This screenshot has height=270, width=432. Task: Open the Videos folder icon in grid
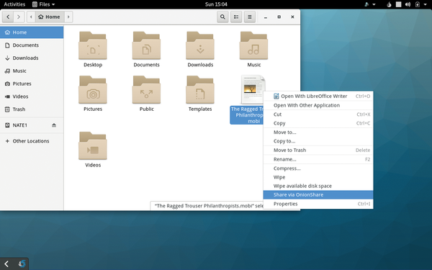pos(93,145)
